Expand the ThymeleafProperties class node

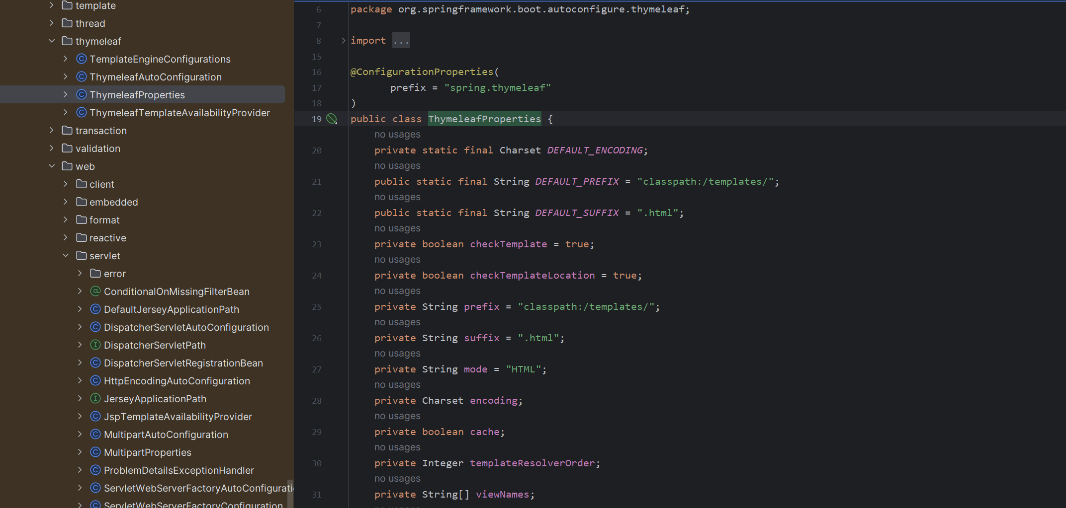coord(66,94)
